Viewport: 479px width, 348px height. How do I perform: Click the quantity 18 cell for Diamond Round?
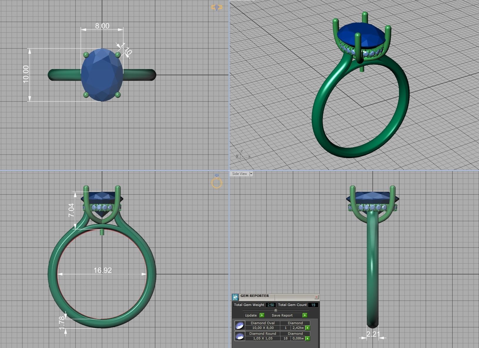pos(285,338)
